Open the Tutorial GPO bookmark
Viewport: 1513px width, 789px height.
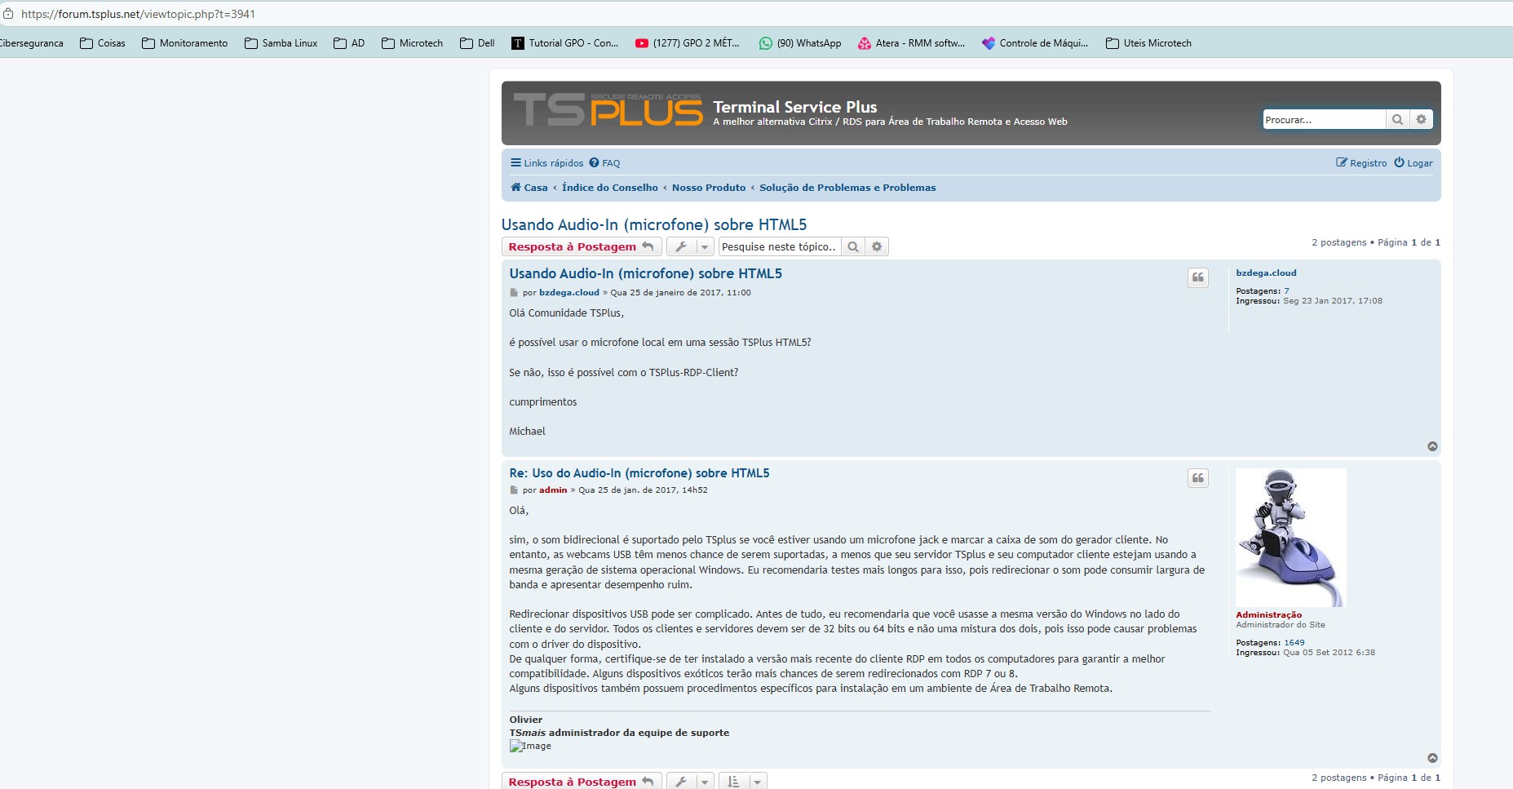(564, 43)
